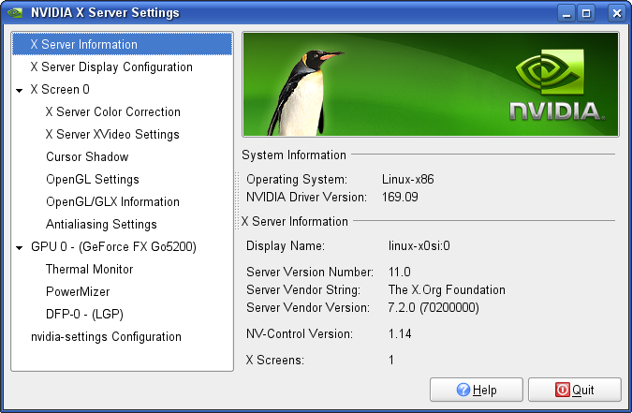
Task: Open Cursor Shadow page
Action: 87,156
